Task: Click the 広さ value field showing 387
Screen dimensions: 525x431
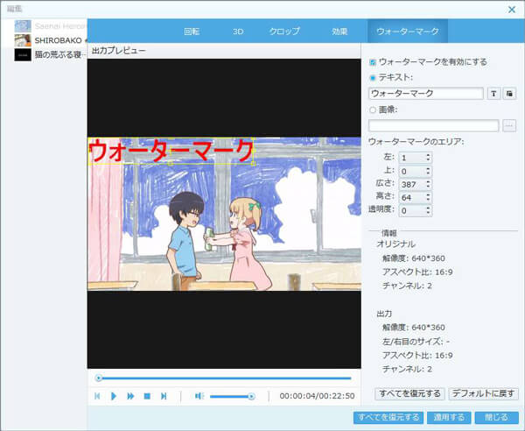Action: click(x=411, y=184)
